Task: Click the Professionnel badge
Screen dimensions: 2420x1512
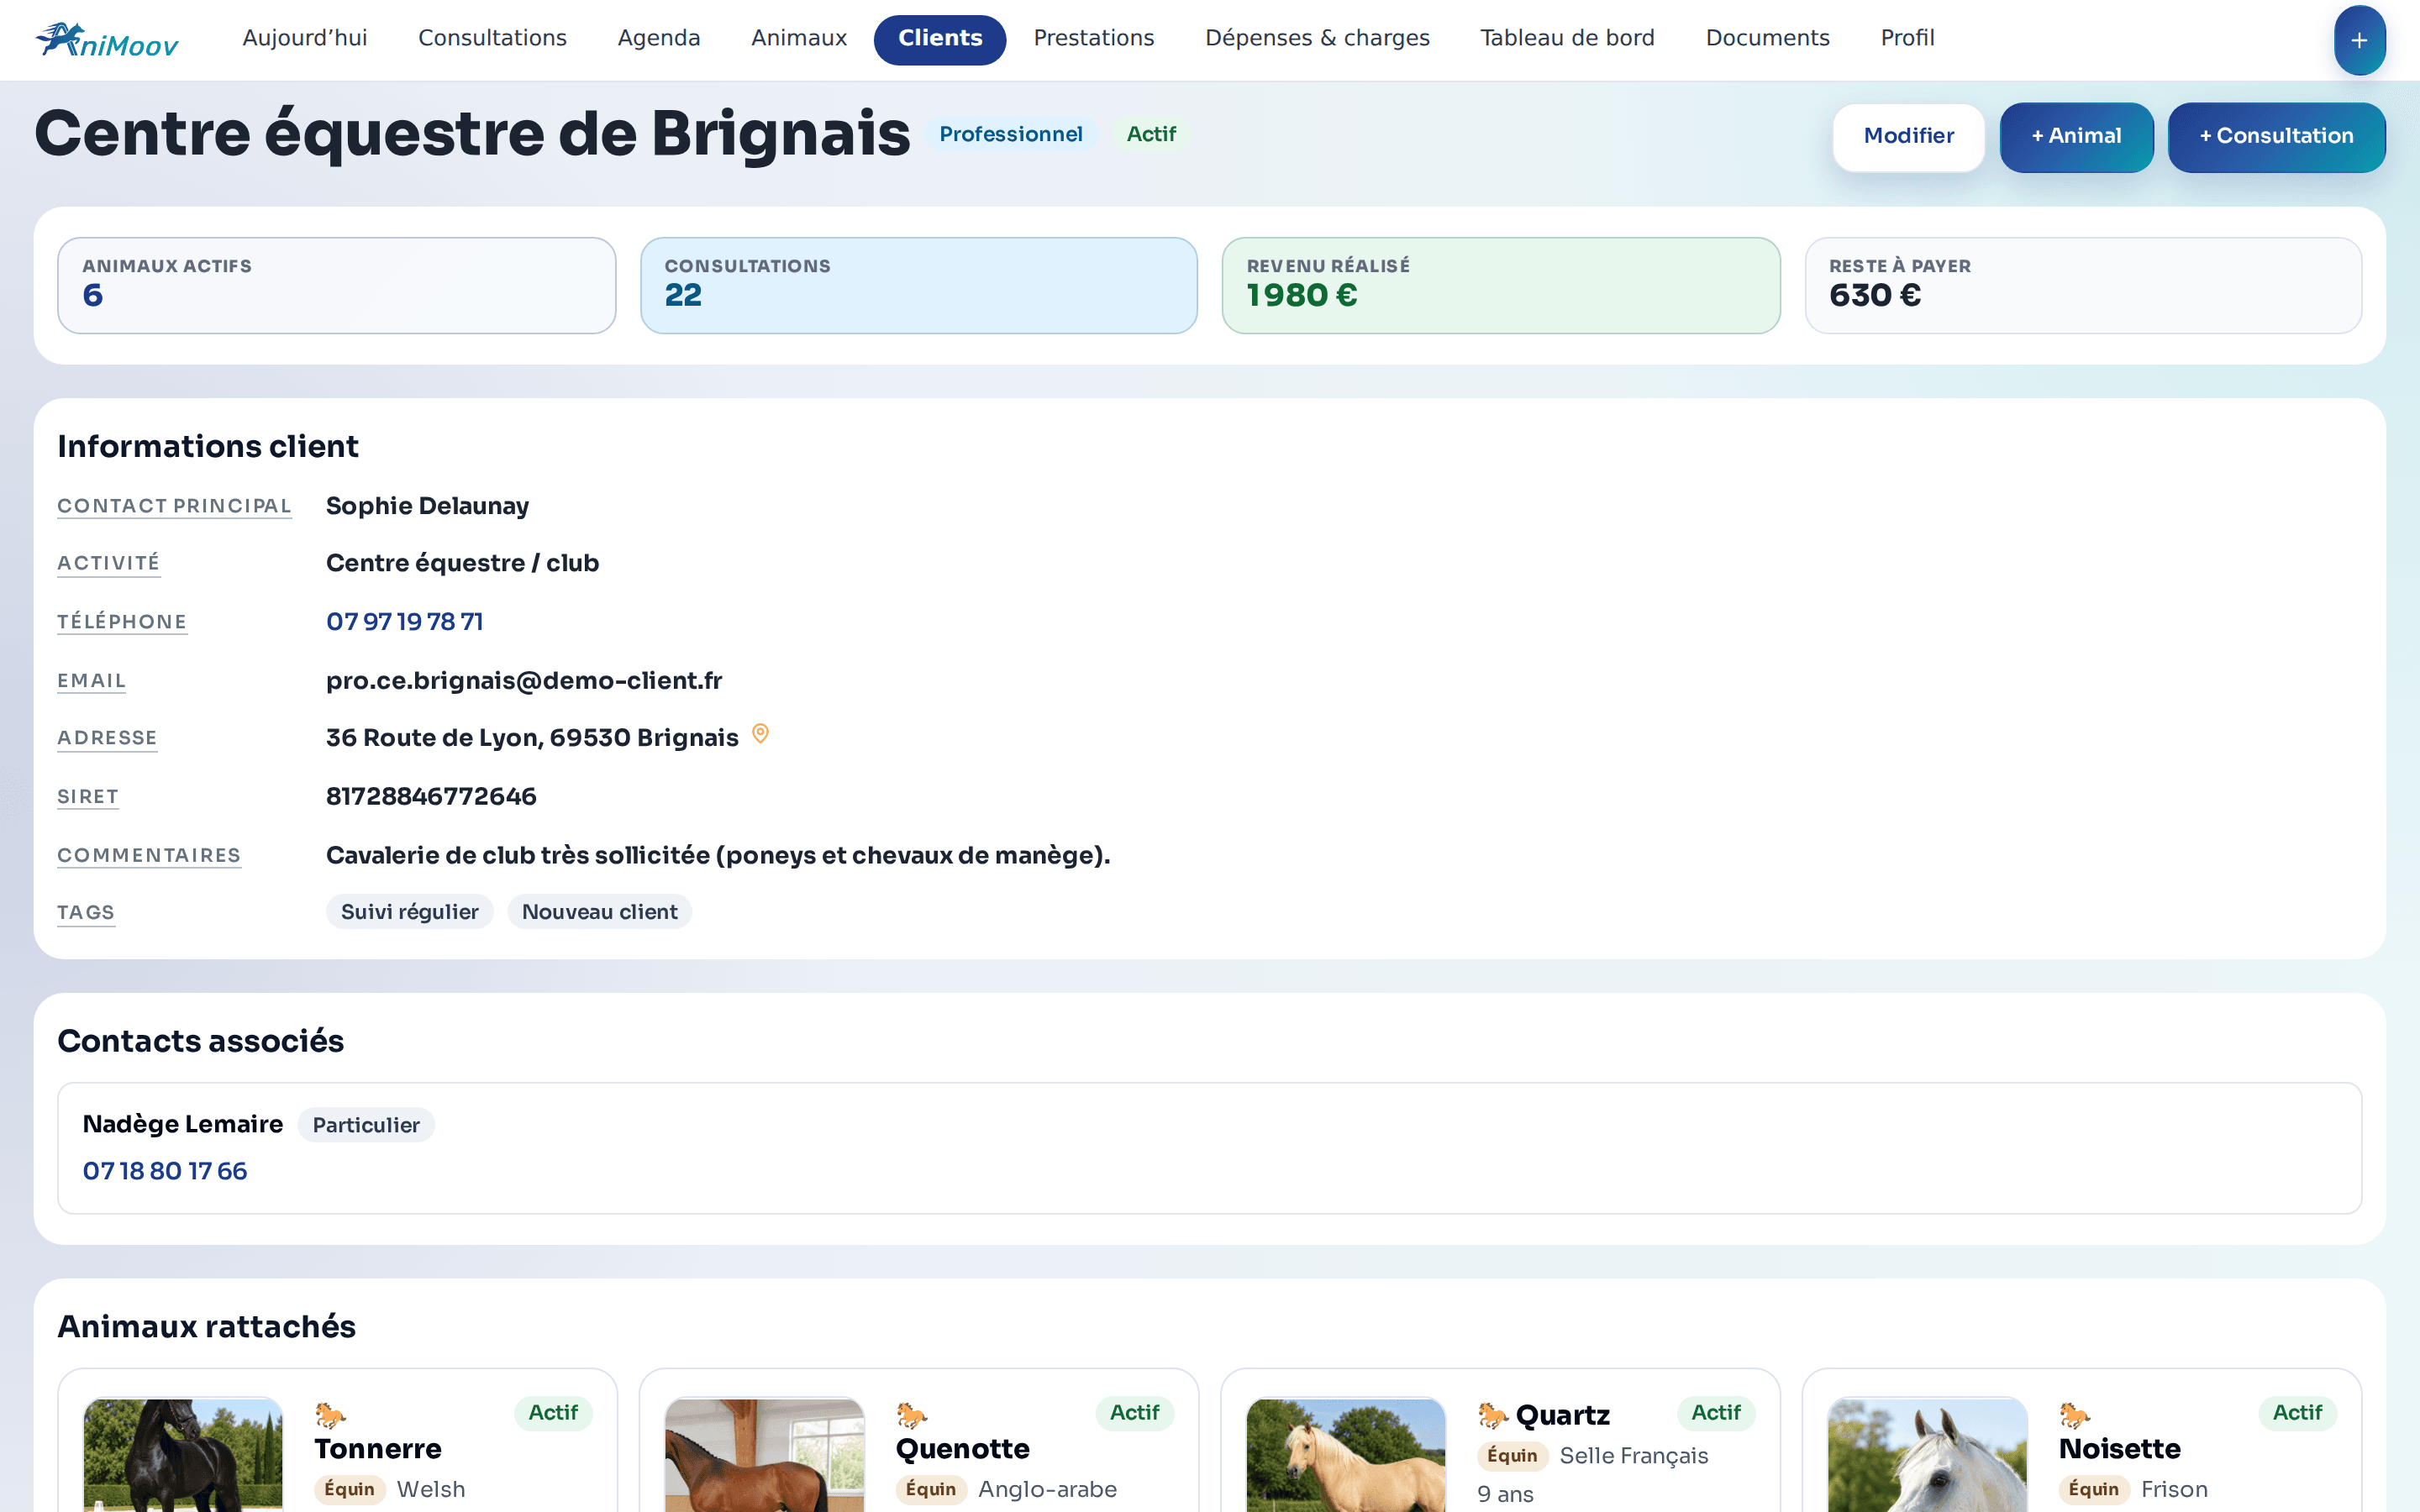Action: click(x=1011, y=134)
